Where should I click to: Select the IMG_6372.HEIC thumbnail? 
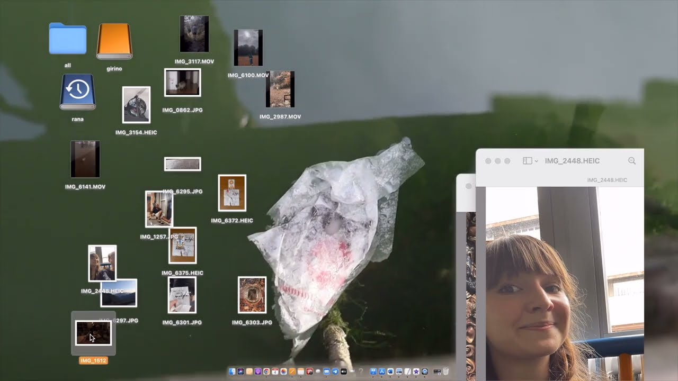pos(232,193)
